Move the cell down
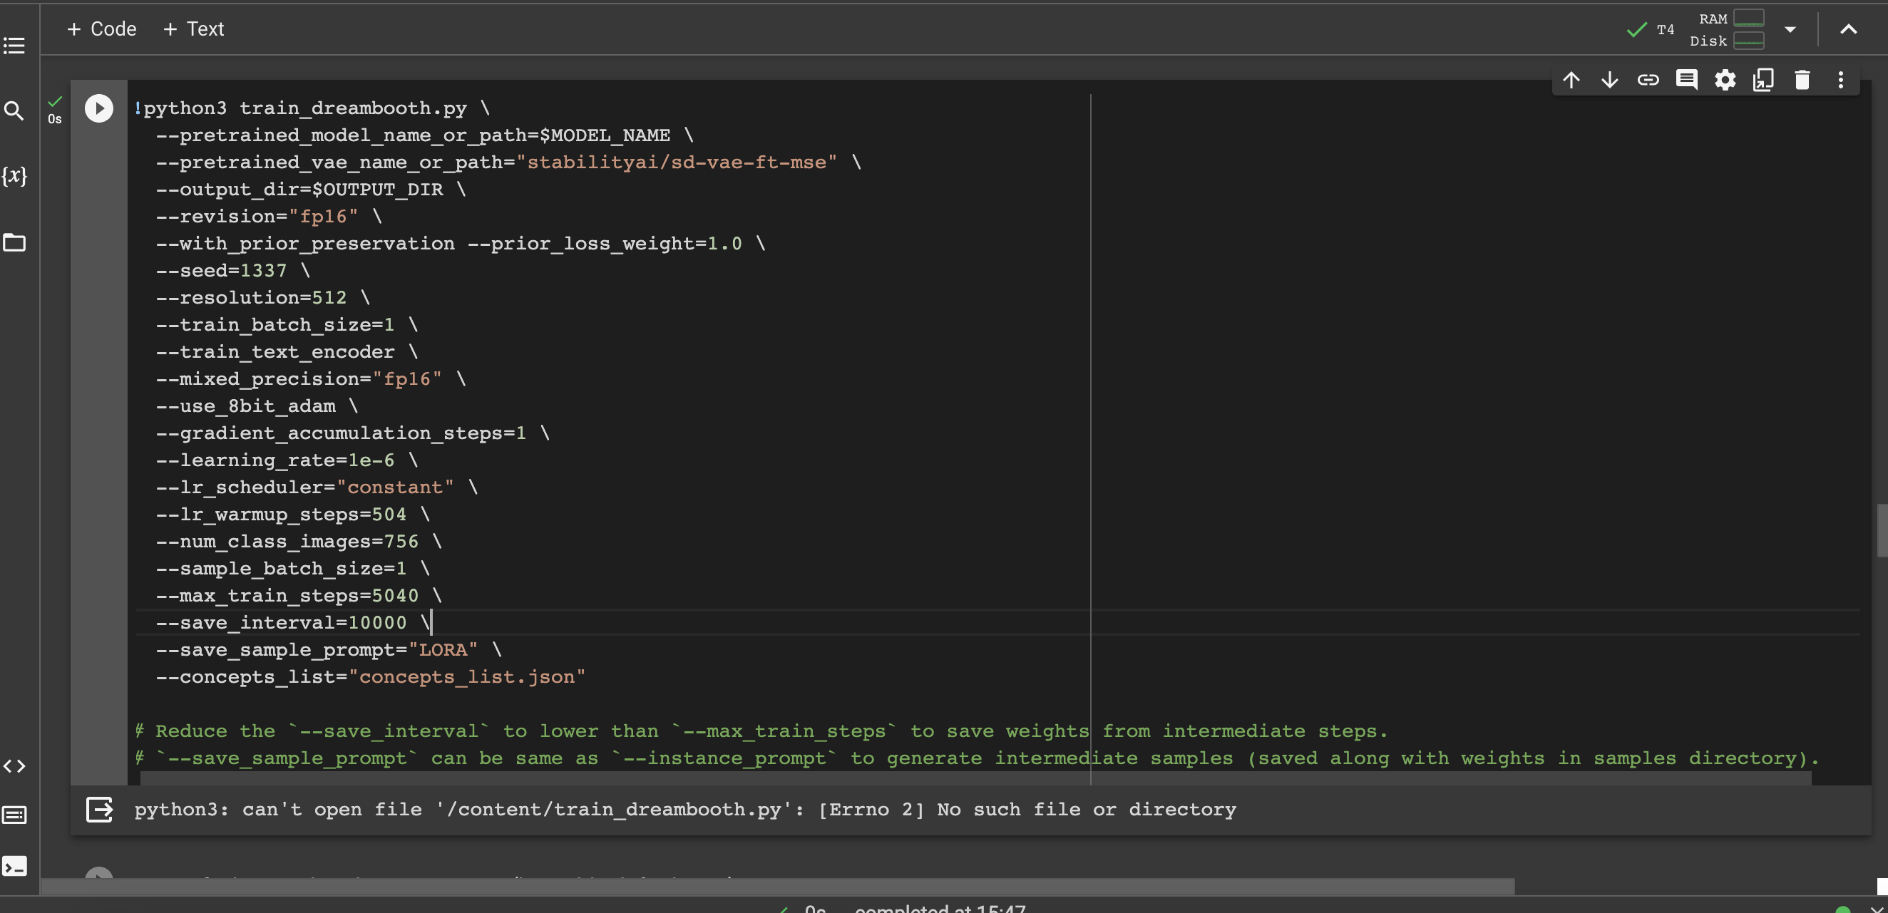The height and width of the screenshot is (913, 1888). (1609, 79)
